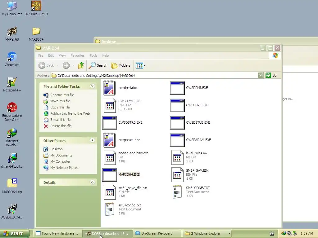Image resolution: width=318 pixels, height=238 pixels.
Task: Open the File menu
Action: click(x=41, y=55)
